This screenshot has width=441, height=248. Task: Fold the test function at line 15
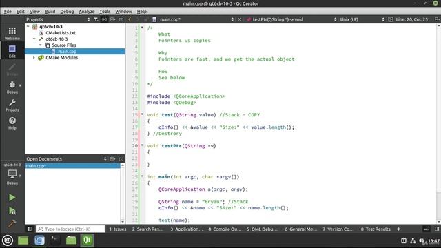click(x=142, y=114)
